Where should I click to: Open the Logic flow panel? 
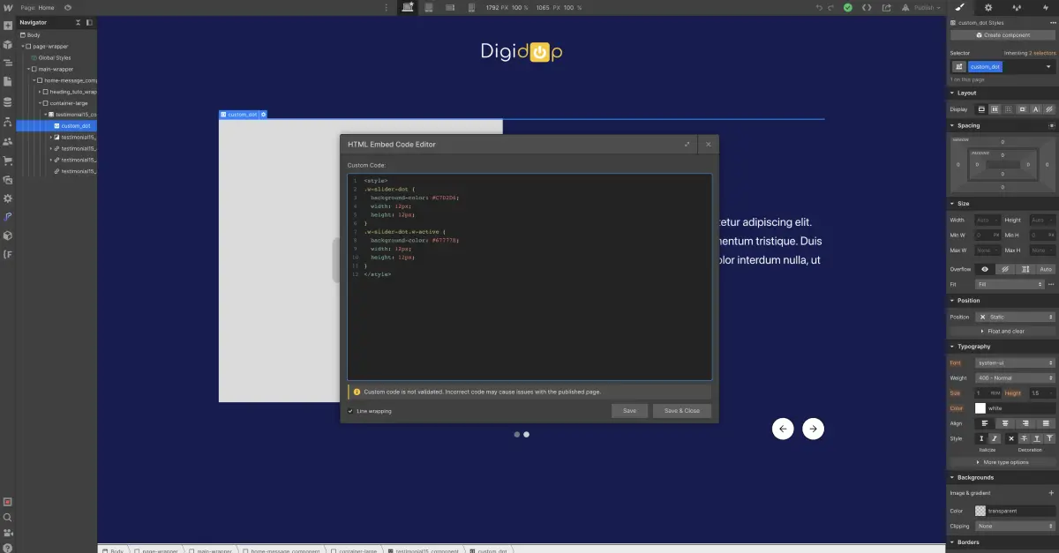8,122
